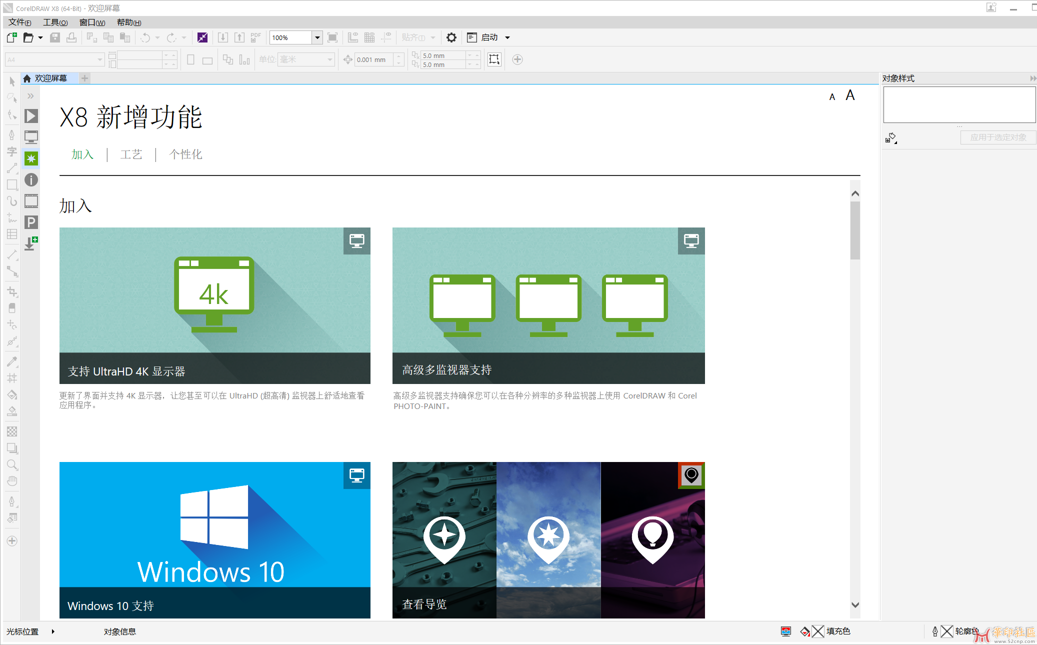The width and height of the screenshot is (1037, 645).
Task: Open the 启动 launcher dropdown arrow
Action: point(507,37)
